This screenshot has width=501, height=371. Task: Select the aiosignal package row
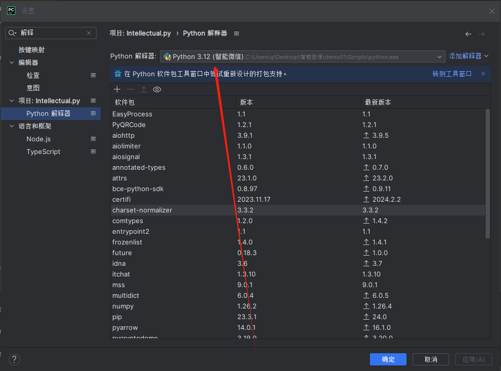coord(298,157)
